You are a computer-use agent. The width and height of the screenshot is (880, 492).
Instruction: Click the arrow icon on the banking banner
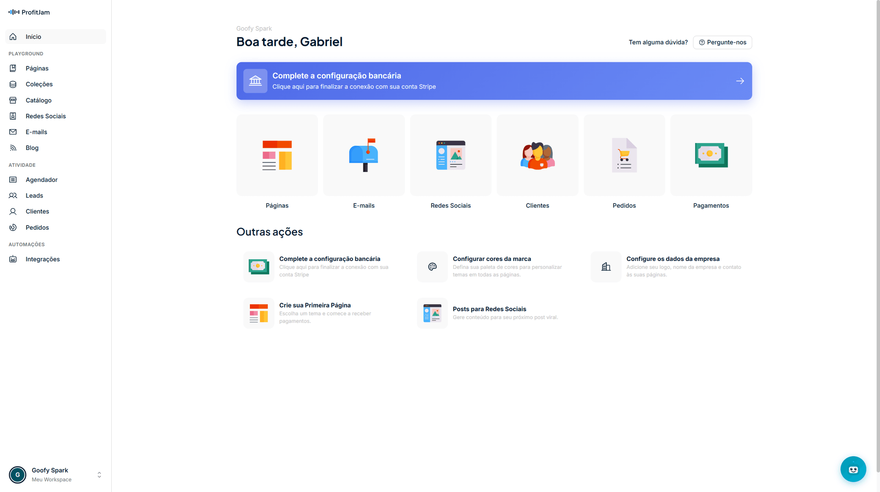(740, 81)
